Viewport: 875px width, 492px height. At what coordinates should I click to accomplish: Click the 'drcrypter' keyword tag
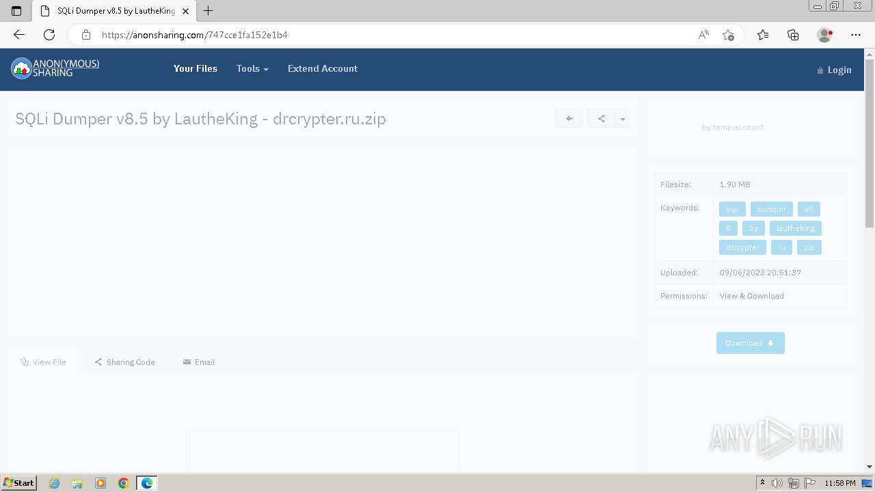point(742,247)
